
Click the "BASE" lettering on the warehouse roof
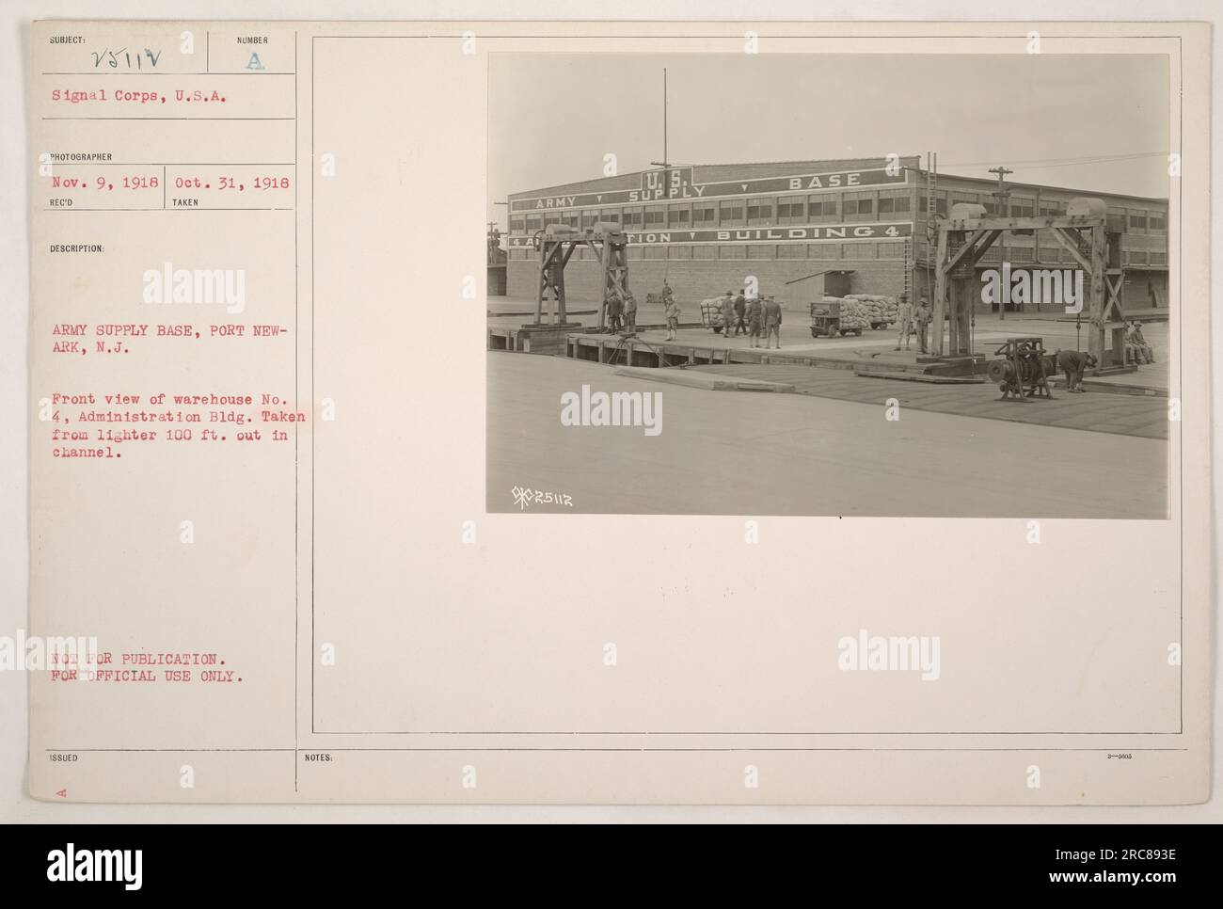tap(825, 180)
